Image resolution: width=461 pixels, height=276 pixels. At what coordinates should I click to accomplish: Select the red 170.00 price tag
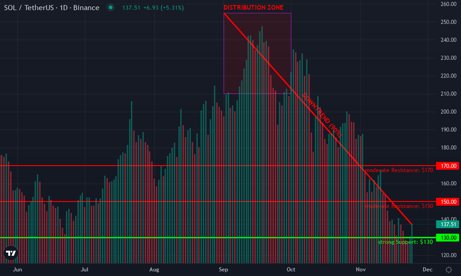(447, 166)
